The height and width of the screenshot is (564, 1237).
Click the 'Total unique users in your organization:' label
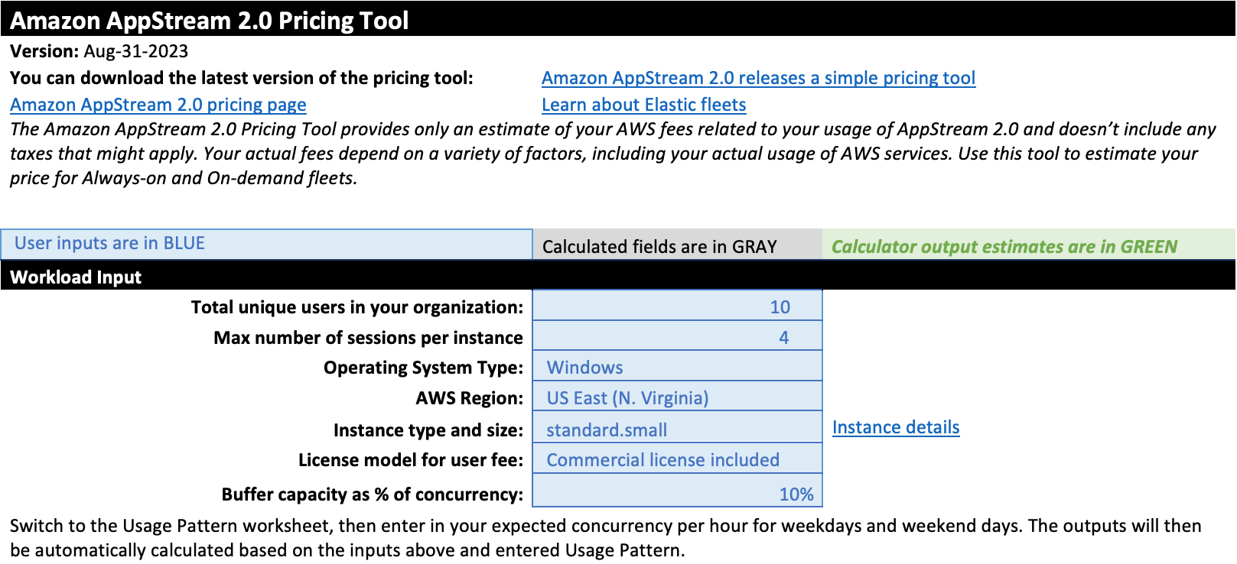[357, 307]
